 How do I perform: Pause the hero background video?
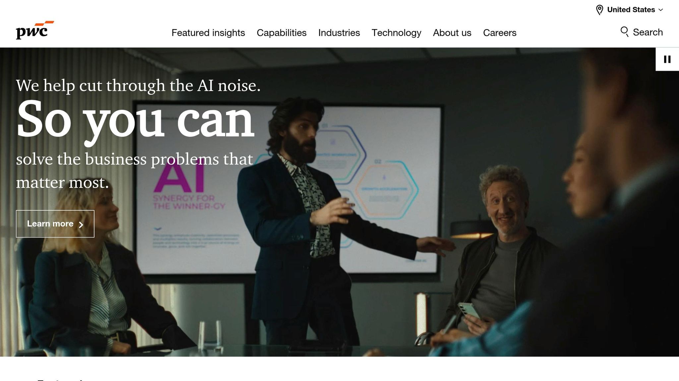[667, 59]
